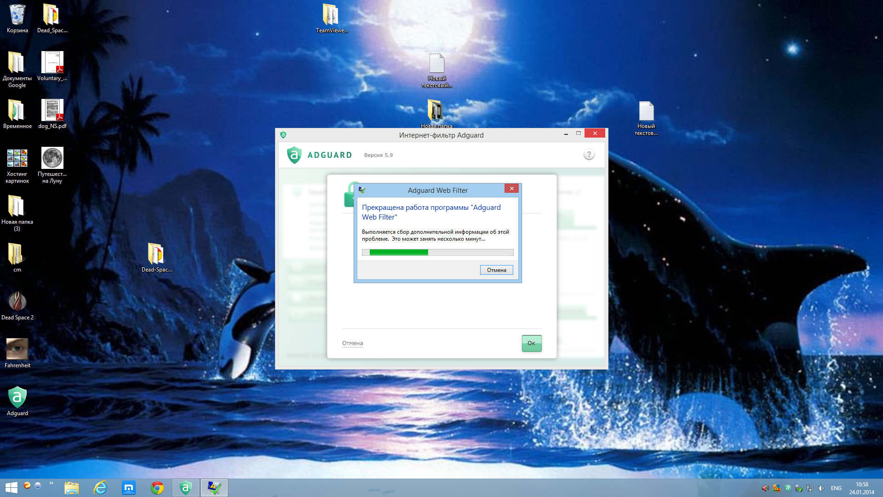Select Новый текстовый... file near moon
Viewport: 883px width, 497px height.
pyautogui.click(x=436, y=70)
